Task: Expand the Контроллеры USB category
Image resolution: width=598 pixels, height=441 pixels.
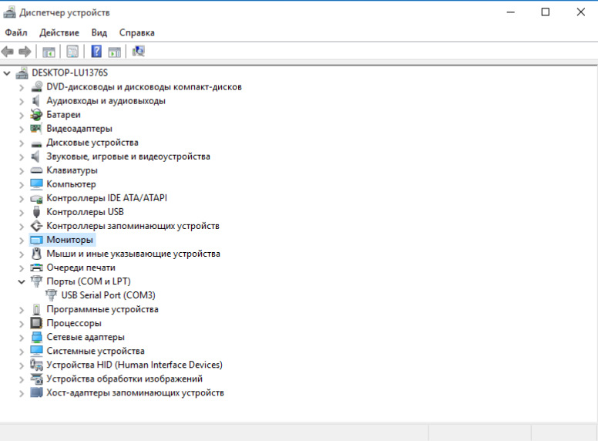Action: (x=22, y=213)
